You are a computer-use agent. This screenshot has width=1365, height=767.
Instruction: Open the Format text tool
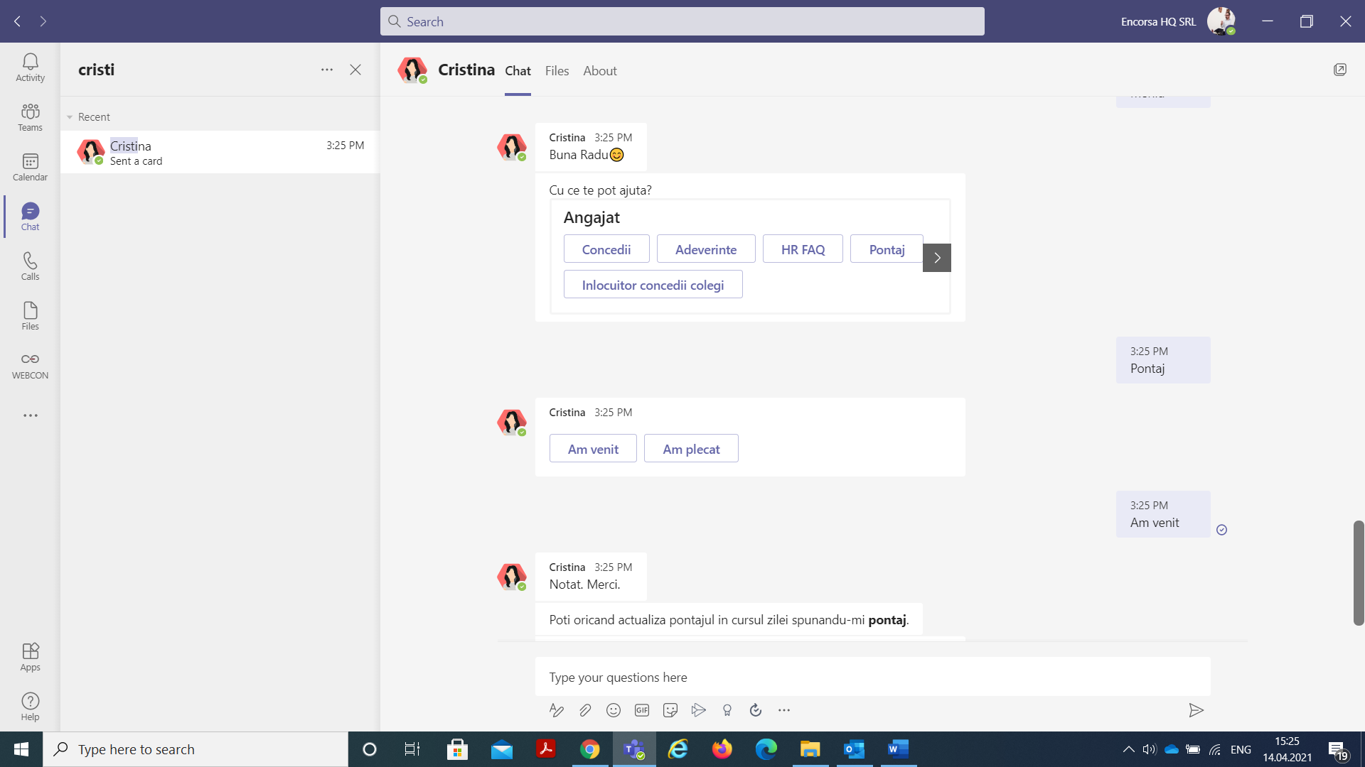tap(557, 710)
